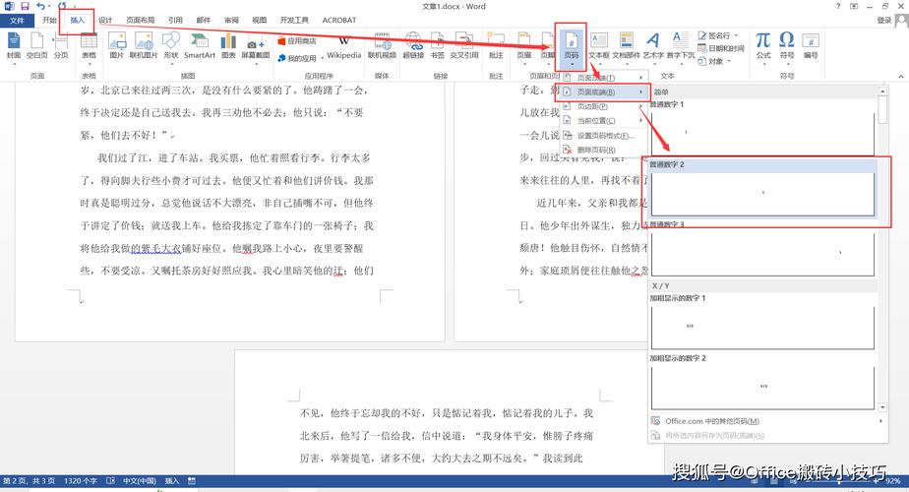
Task: Collapse the ribbon with the caret arrow
Action: click(x=901, y=76)
